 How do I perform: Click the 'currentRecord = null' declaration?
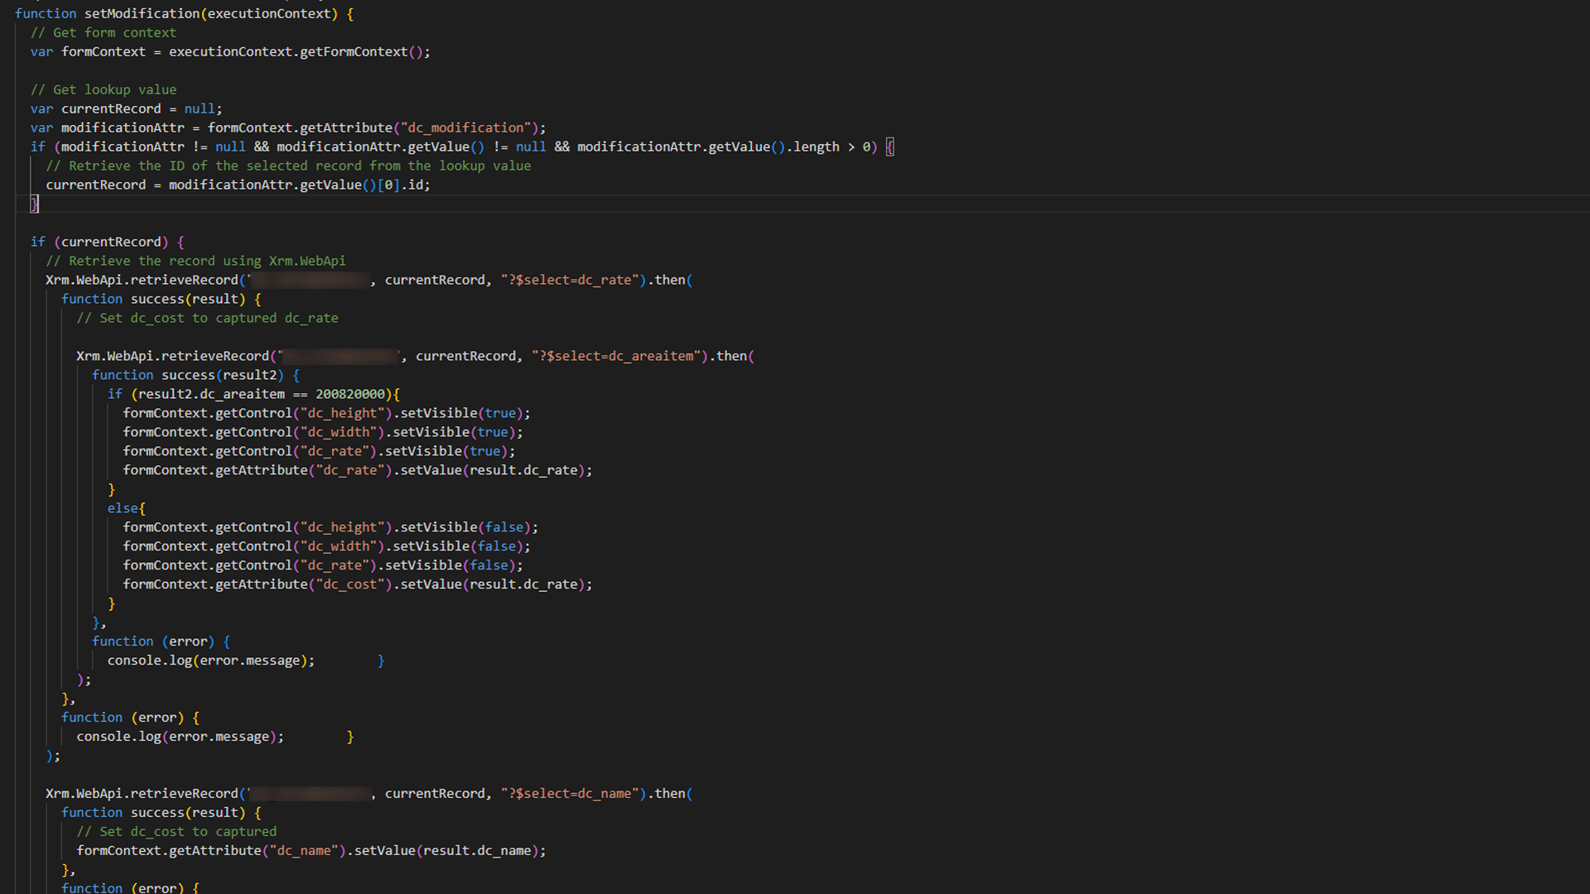pos(126,108)
